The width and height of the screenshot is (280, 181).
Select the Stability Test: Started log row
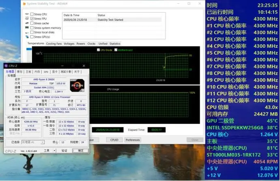tap(112, 20)
